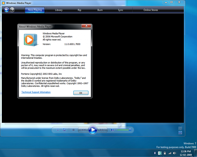Viewport: 197px width, 157px height.
Task: Open the Rip tab
Action: [79, 10]
